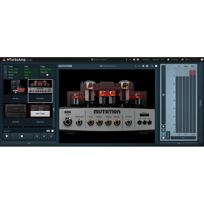Image resolution: width=204 pixels, height=204 pixels.
Task: Click the dice randomize icon beside Device presets
Action: (x=143, y=66)
